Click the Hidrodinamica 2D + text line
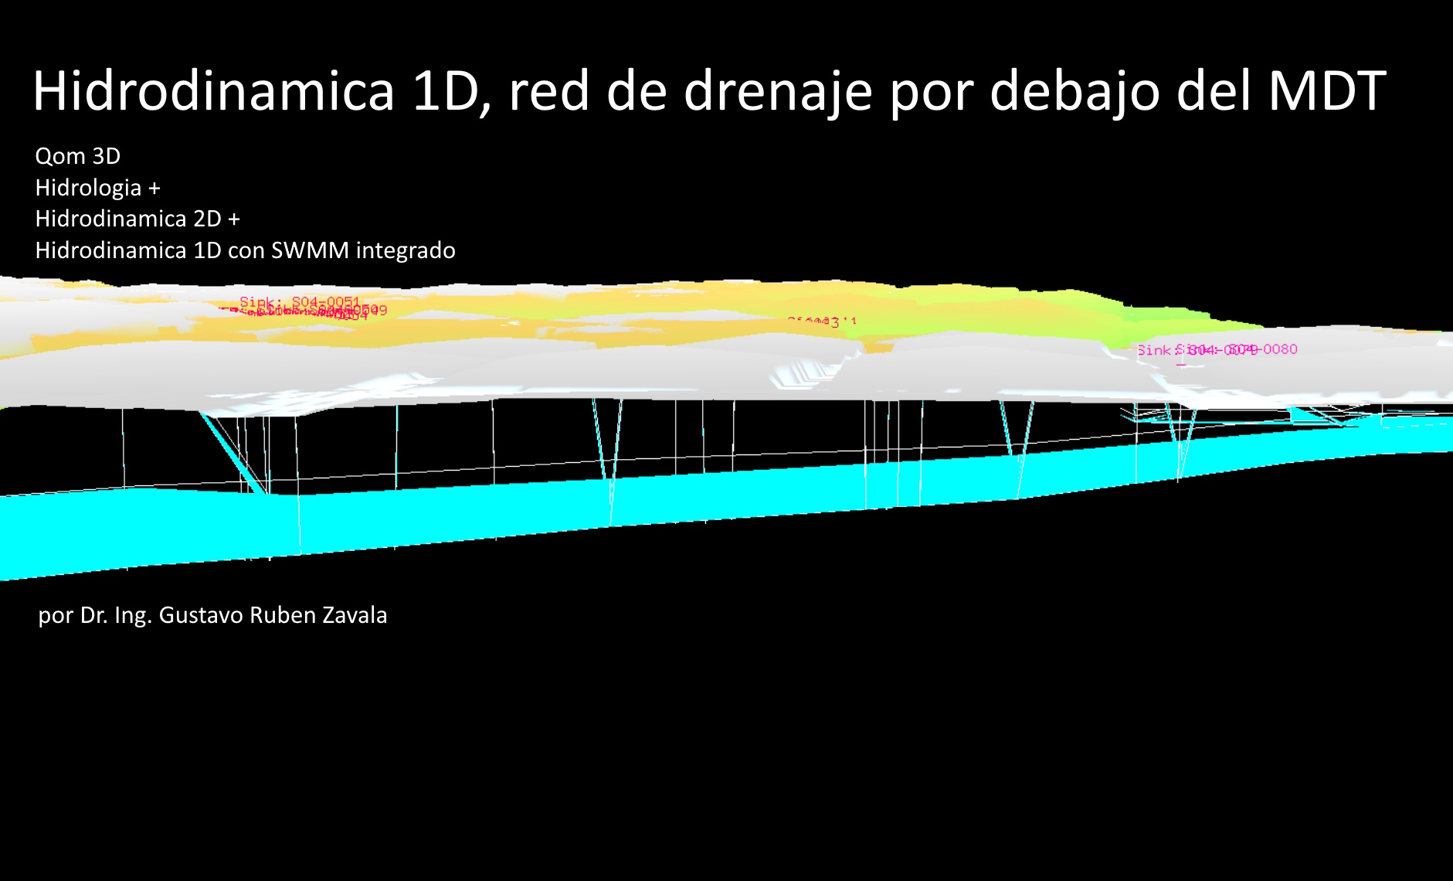 tap(137, 219)
